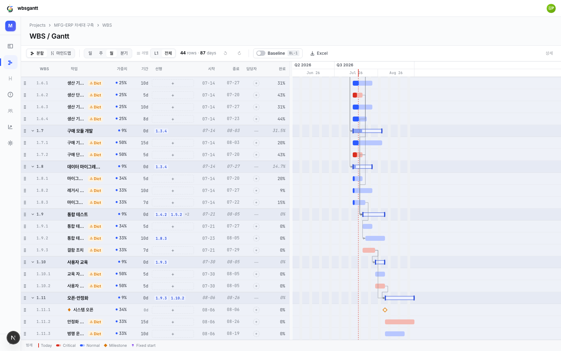The width and height of the screenshot is (561, 351).
Task: Toggle the Baseline switch
Action: tap(261, 53)
